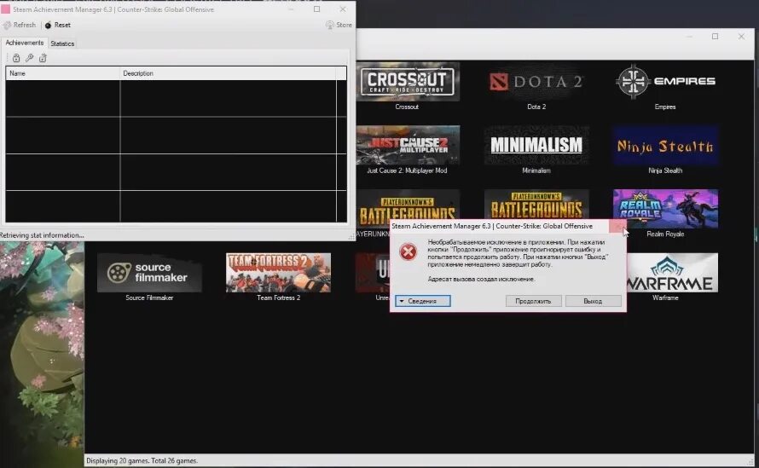
Task: Sort by the Description column header
Action: pyautogui.click(x=228, y=73)
